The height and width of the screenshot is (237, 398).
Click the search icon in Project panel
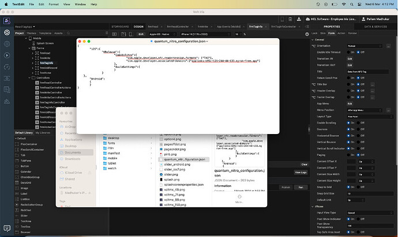coord(68,33)
